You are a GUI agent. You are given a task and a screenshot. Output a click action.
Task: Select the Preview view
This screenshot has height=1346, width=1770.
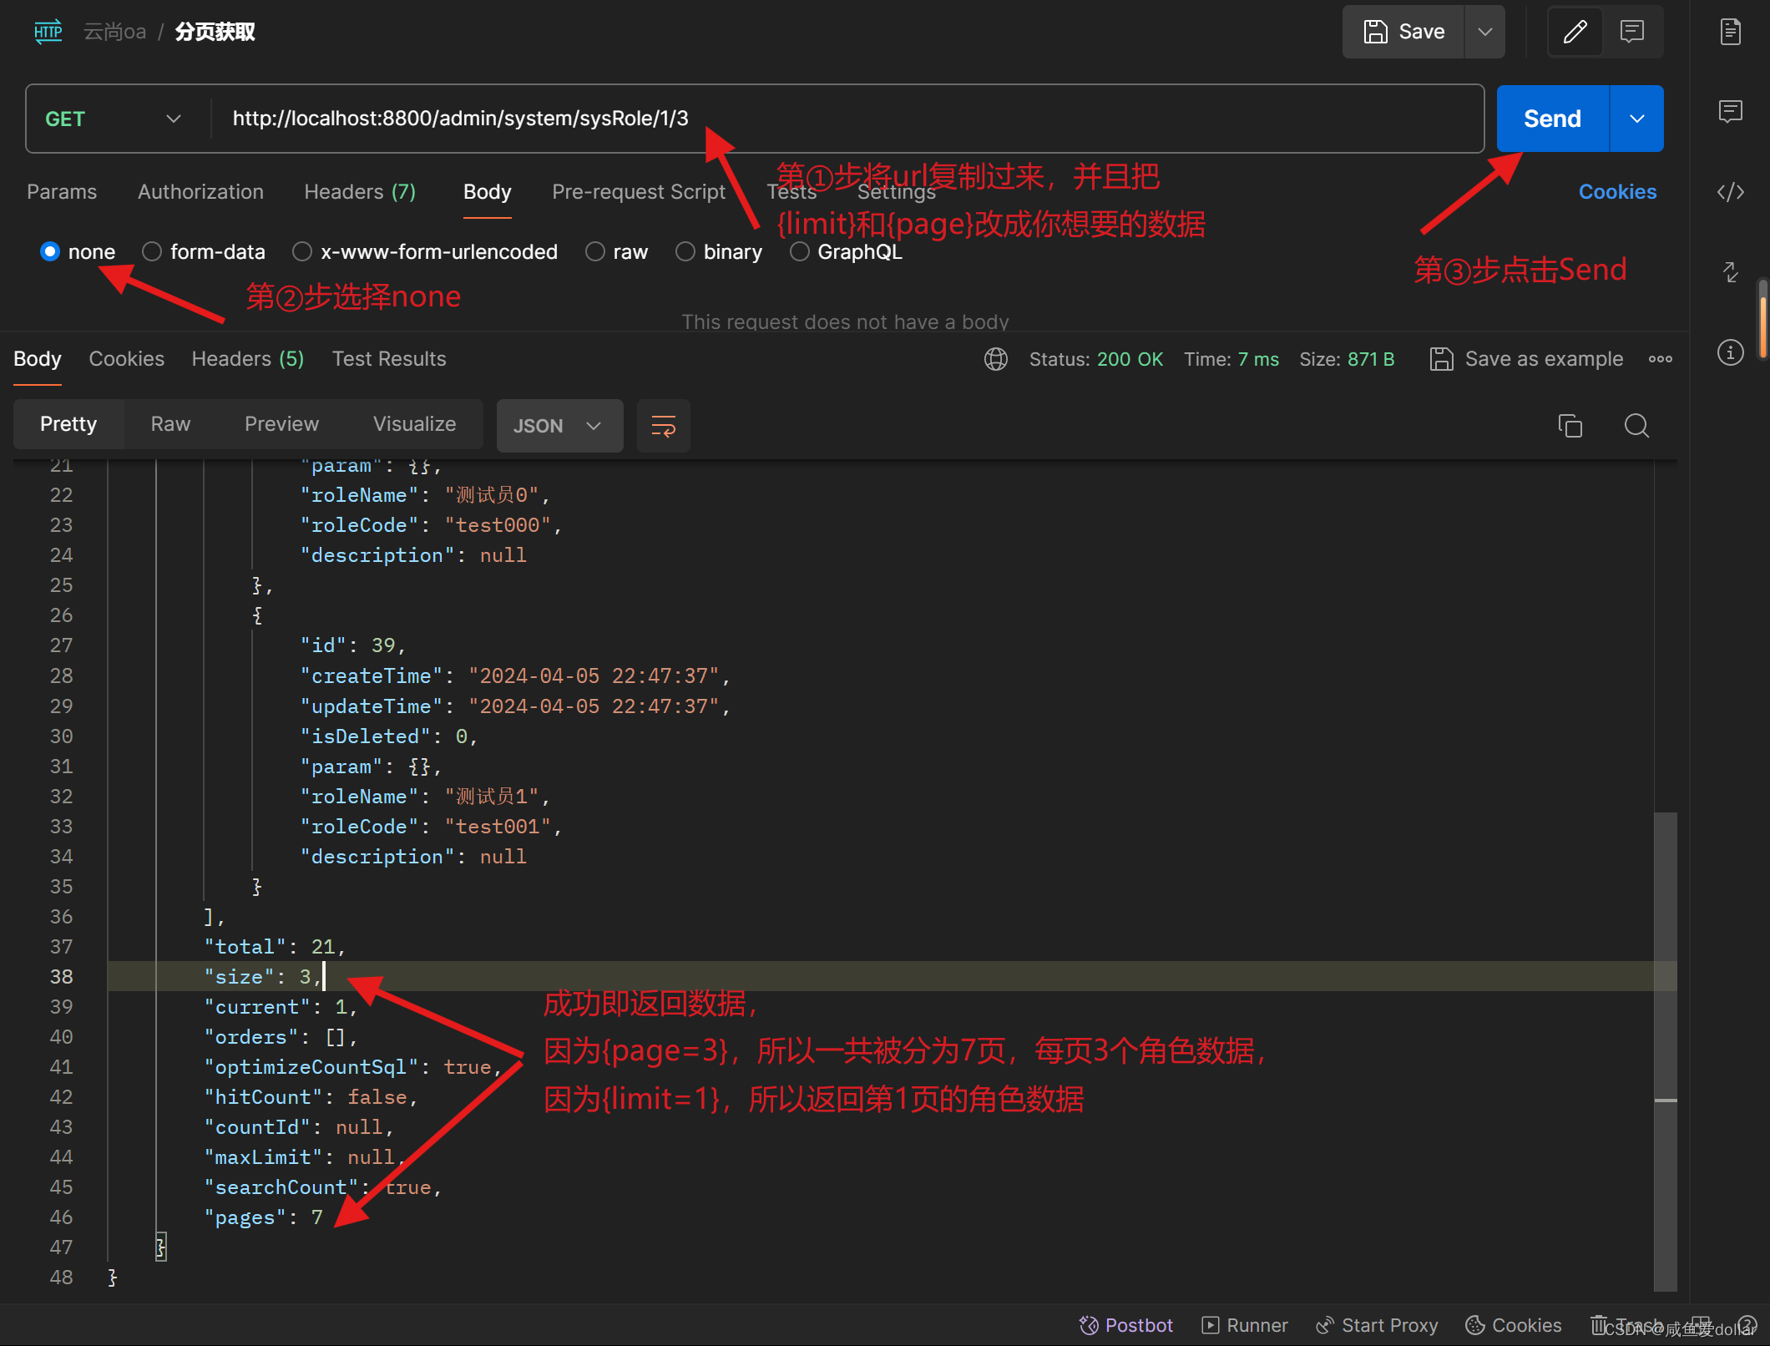point(281,424)
